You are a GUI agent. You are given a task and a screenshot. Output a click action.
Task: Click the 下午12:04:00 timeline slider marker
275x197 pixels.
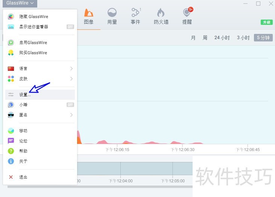[121, 181]
